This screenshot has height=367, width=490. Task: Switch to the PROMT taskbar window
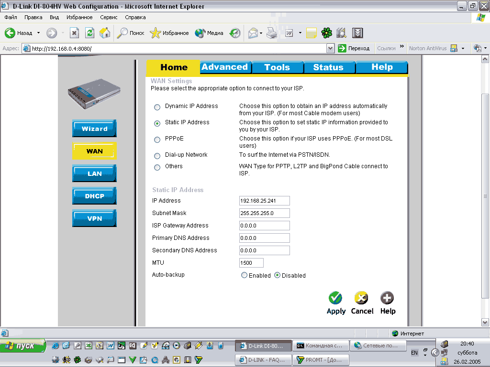coord(320,360)
